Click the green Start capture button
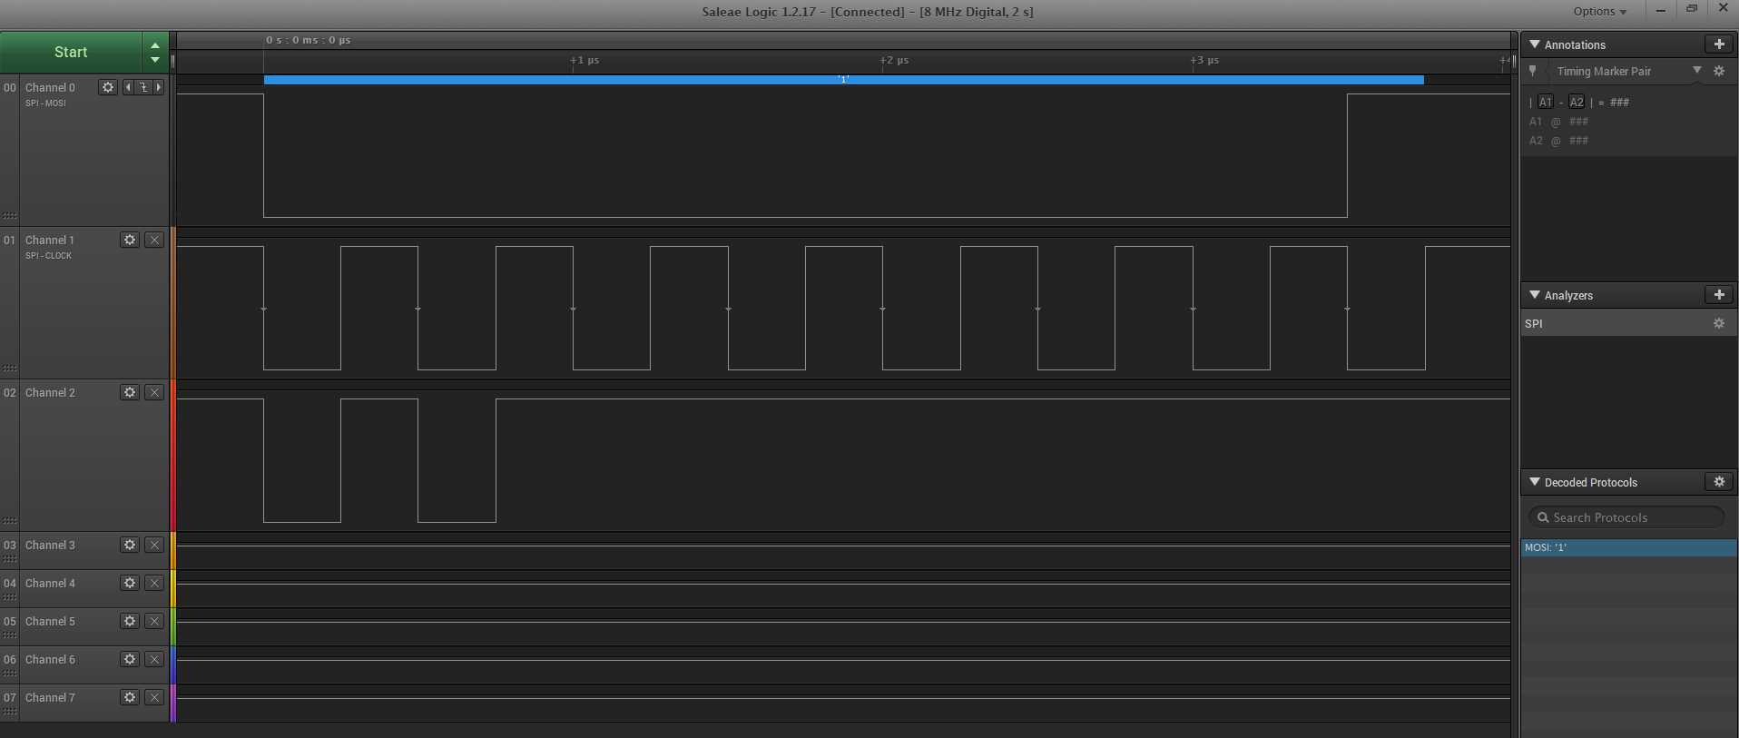 pyautogui.click(x=71, y=52)
